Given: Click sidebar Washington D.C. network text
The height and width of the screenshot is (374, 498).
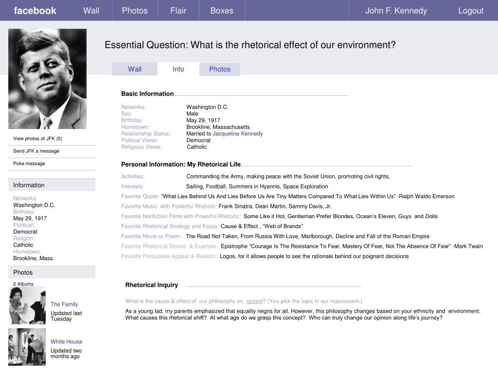Looking at the screenshot, I should pyautogui.click(x=34, y=205).
